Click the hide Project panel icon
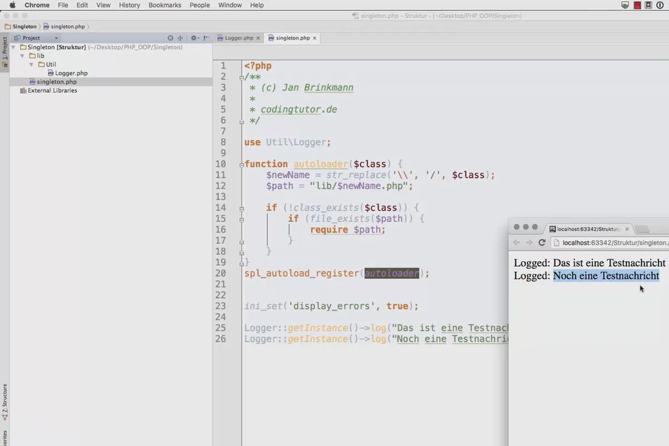This screenshot has width=669, height=446. click(206, 38)
